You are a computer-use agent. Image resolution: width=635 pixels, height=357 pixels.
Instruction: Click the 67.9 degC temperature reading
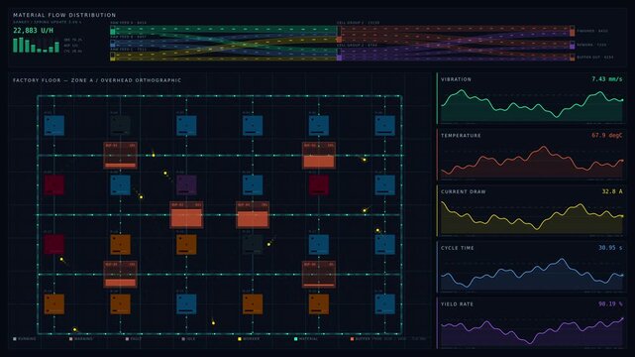[x=606, y=135]
